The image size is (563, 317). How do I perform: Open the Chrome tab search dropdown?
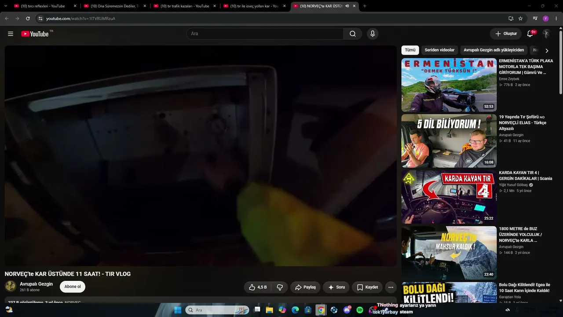pyautogui.click(x=6, y=6)
